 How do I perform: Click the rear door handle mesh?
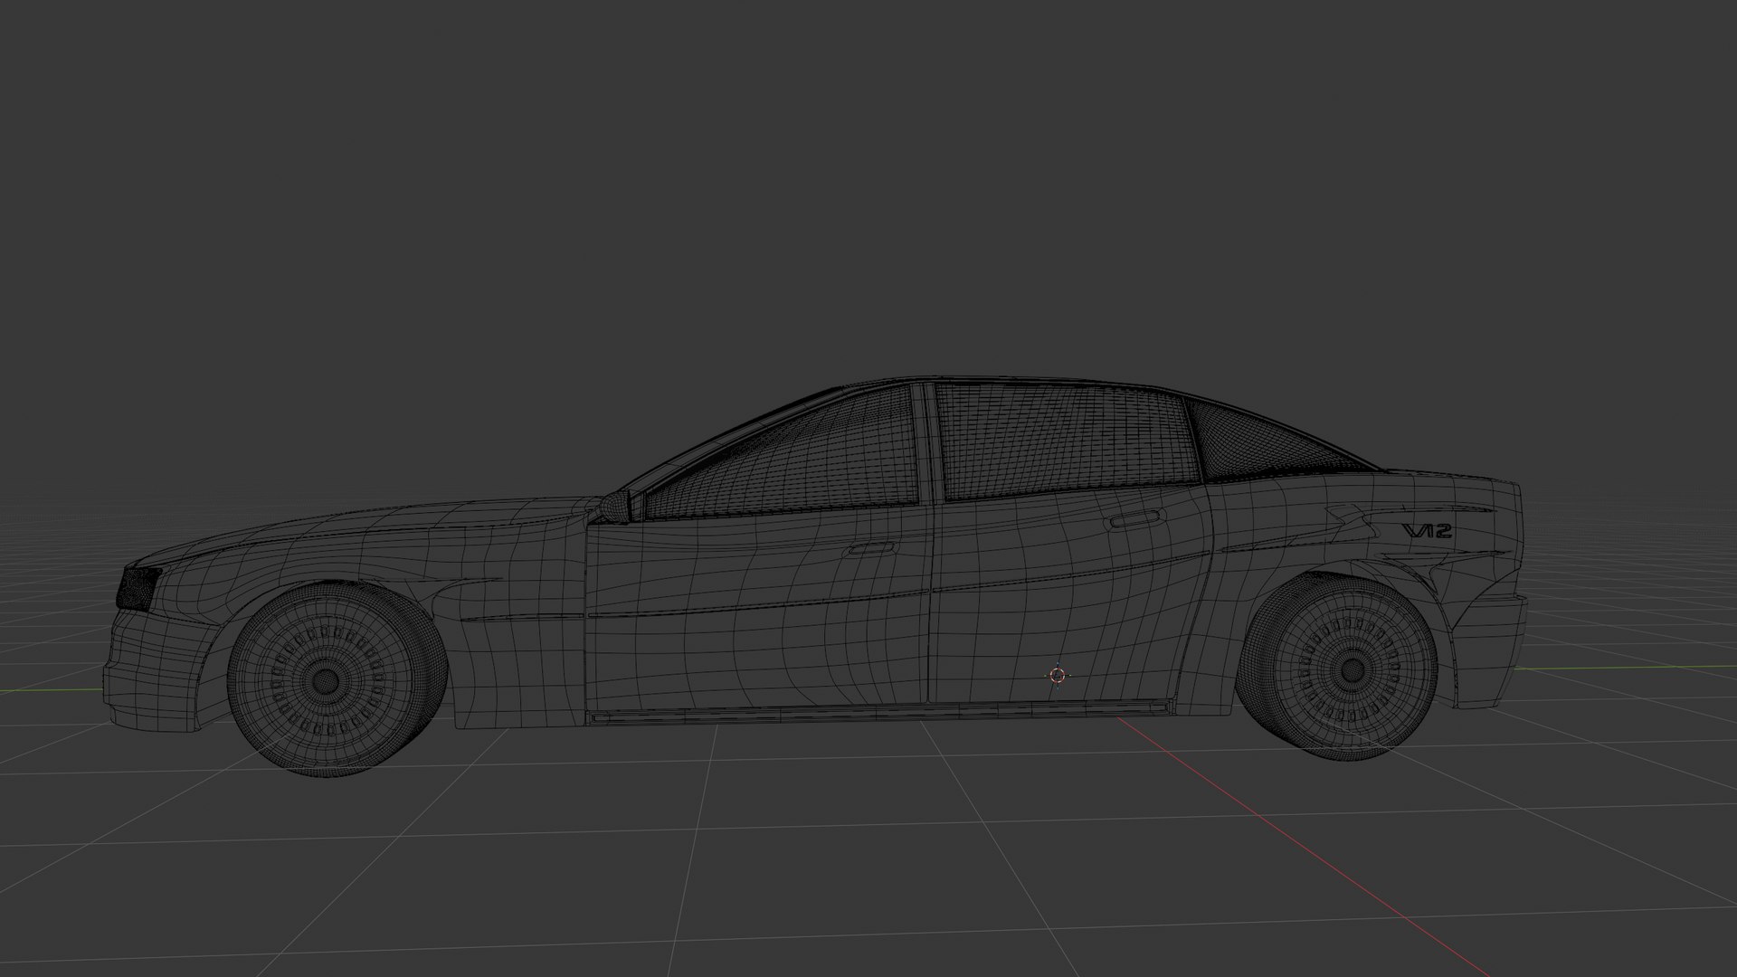1135,520
